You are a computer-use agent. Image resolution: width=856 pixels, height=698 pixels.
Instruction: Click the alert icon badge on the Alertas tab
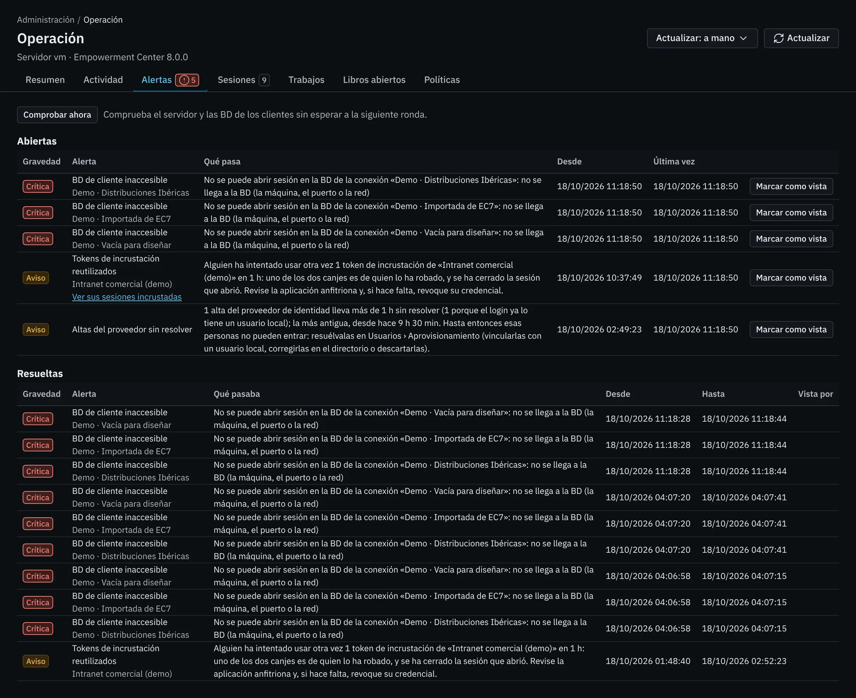pyautogui.click(x=187, y=80)
